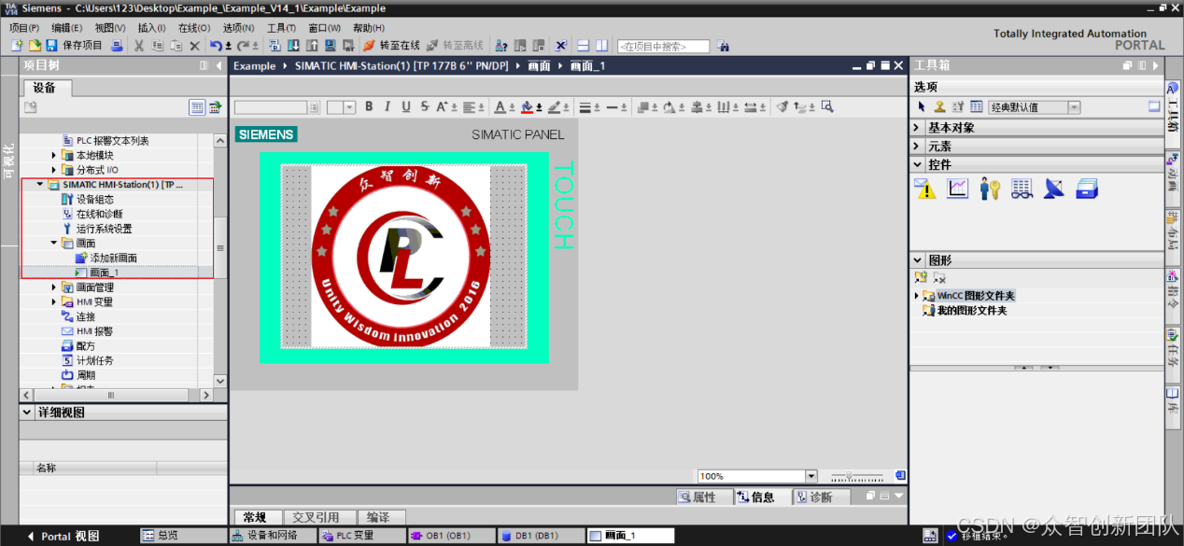The height and width of the screenshot is (546, 1184).
Task: Select the table with glasses control icon
Action: coord(1022,188)
